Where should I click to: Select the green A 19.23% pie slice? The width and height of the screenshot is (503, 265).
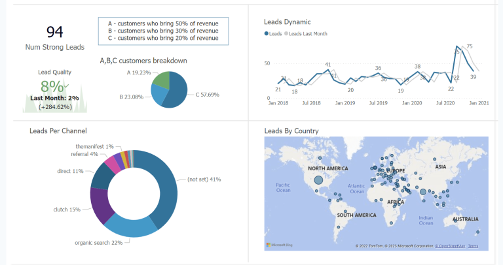tap(161, 80)
